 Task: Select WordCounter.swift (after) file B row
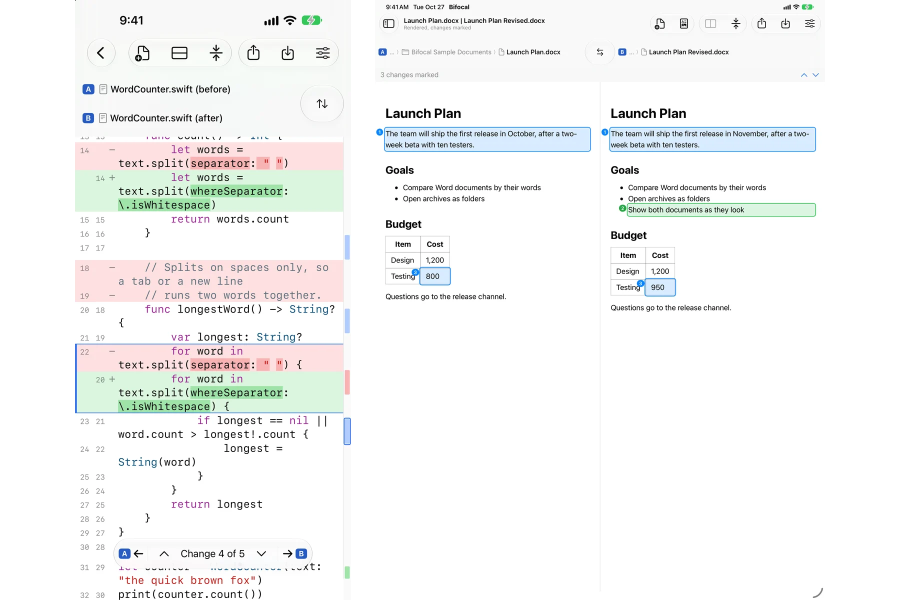click(x=152, y=118)
